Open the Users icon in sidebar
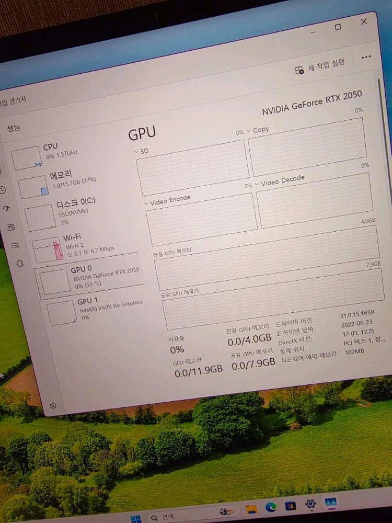The image size is (392, 523). [10, 227]
